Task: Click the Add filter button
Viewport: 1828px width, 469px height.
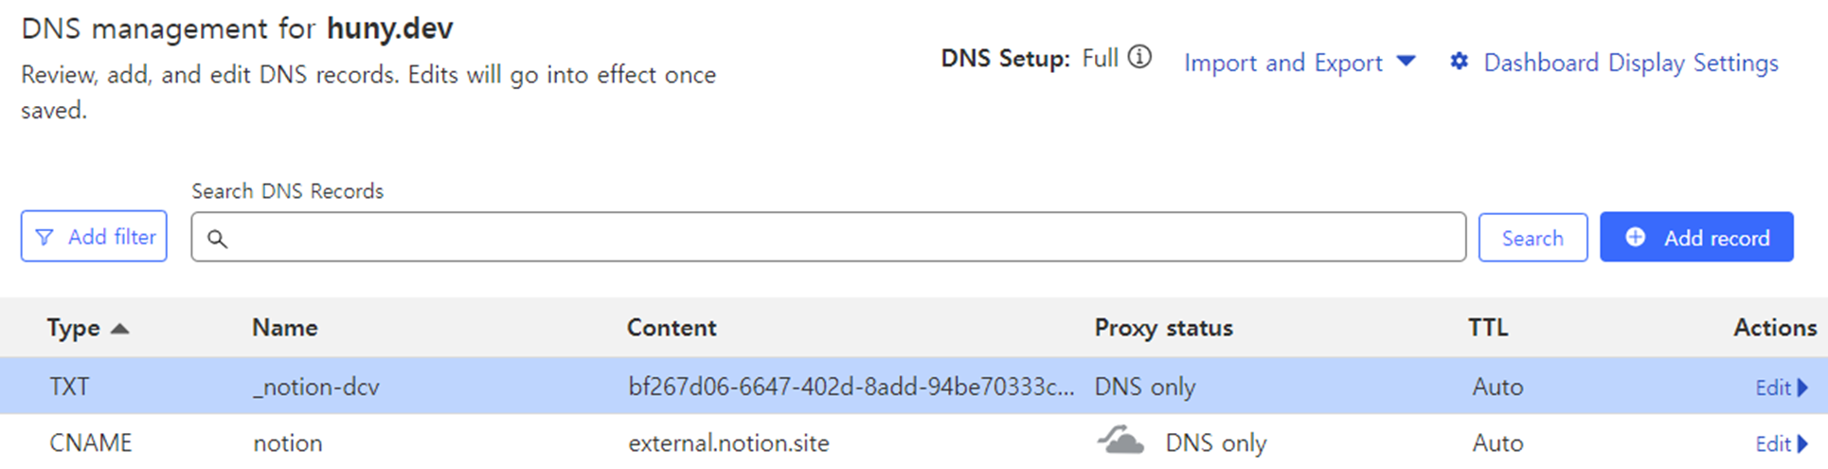Action: pos(94,236)
